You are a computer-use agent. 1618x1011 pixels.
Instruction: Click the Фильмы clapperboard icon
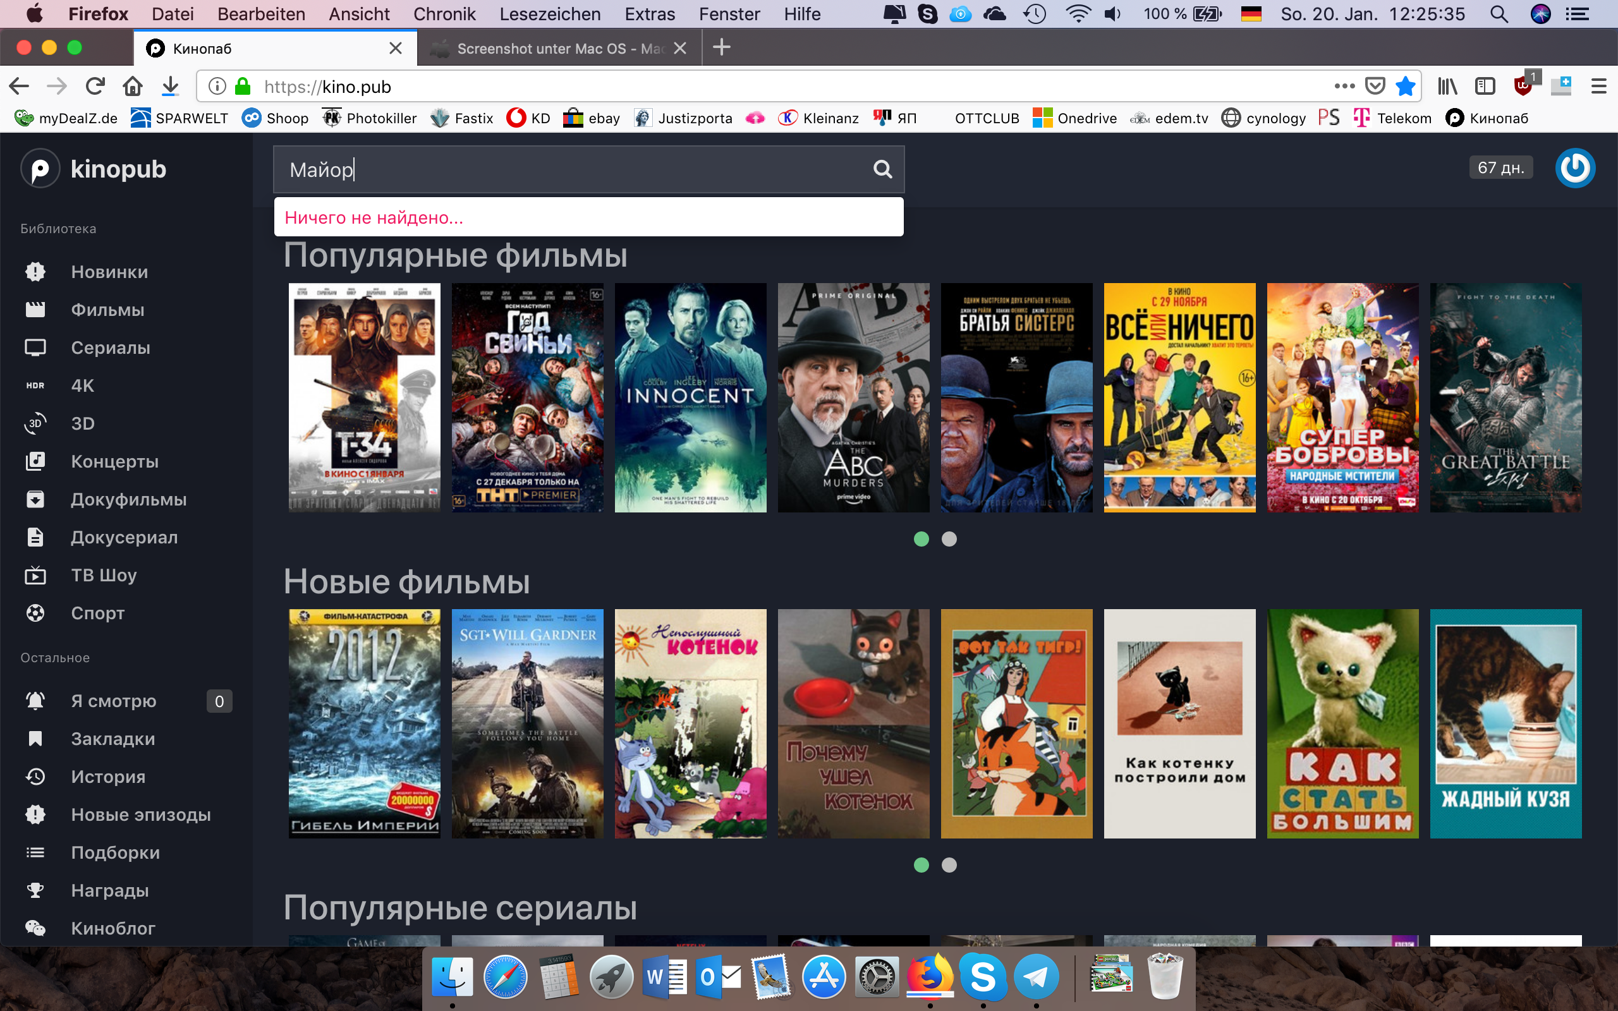35,310
